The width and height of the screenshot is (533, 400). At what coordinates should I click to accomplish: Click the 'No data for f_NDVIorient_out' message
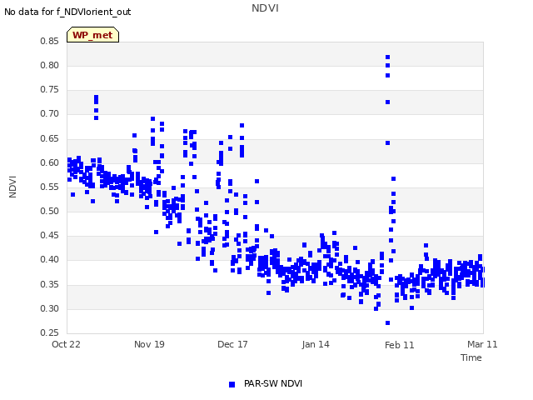tap(67, 12)
